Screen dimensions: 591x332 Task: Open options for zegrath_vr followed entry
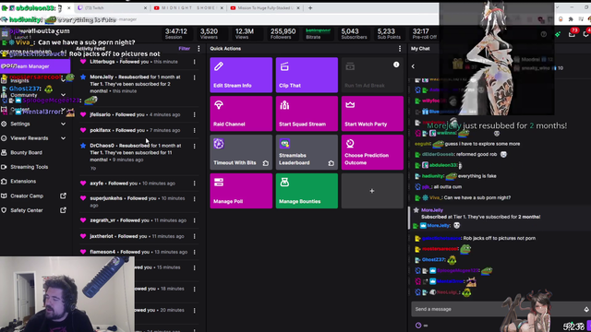[195, 220]
